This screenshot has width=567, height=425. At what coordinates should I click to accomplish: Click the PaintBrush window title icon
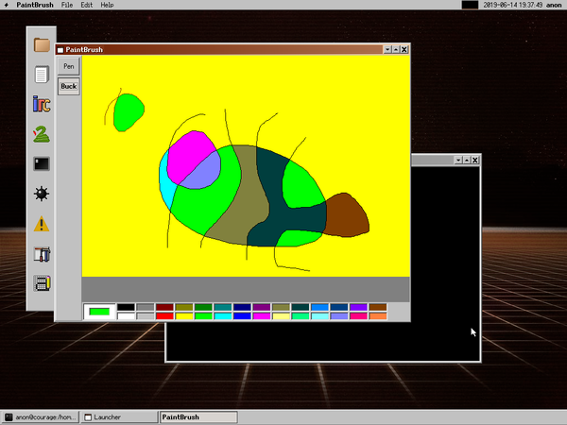(x=60, y=50)
